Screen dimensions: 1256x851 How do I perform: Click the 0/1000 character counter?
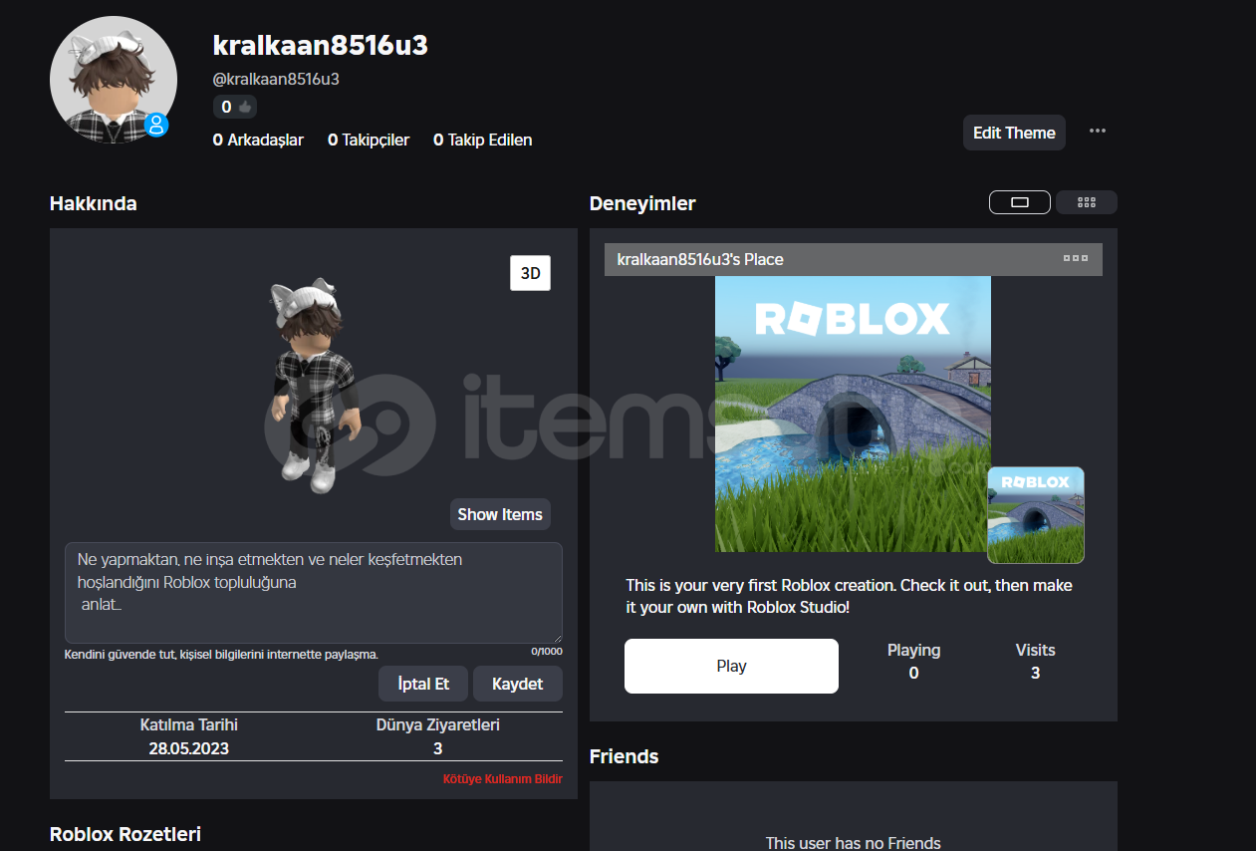[x=547, y=651]
